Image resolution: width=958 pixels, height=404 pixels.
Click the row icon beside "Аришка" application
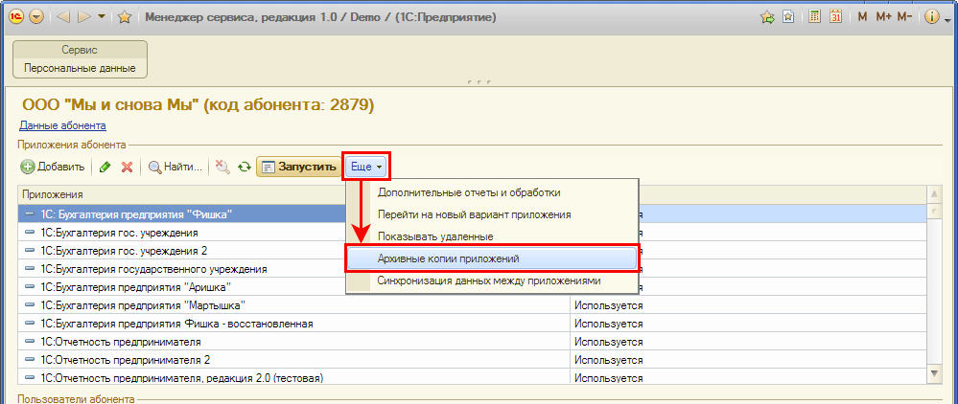[30, 287]
